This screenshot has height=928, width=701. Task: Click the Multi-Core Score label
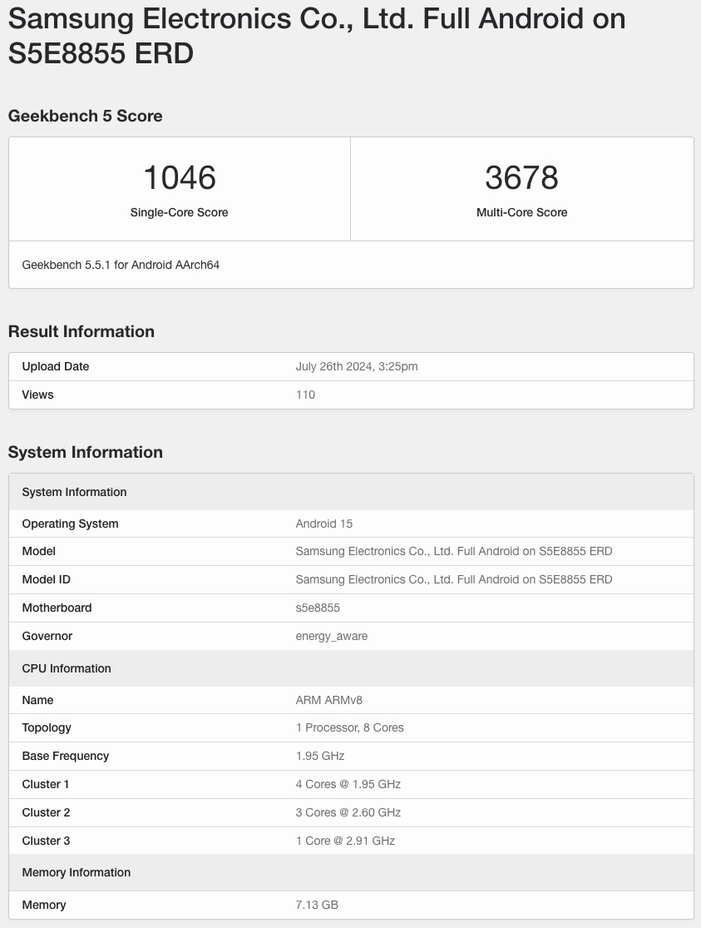point(521,212)
